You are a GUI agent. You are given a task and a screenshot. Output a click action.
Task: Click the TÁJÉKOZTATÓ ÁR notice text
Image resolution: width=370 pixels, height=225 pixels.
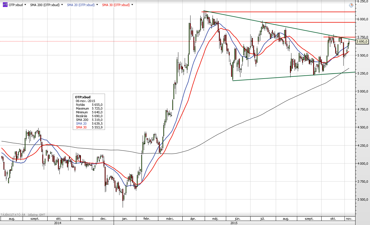[13, 215]
